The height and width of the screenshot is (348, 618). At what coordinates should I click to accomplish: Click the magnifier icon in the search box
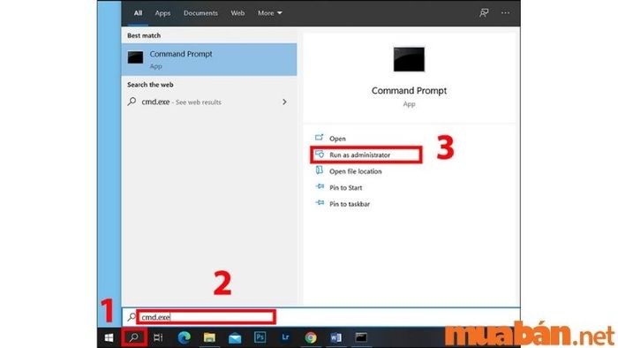(x=132, y=317)
